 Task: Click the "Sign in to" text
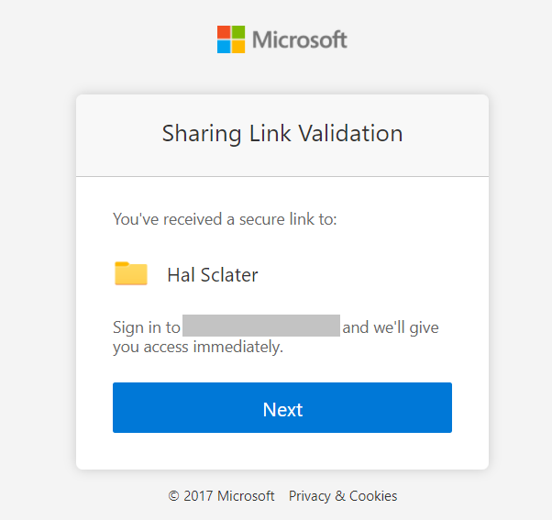(147, 327)
